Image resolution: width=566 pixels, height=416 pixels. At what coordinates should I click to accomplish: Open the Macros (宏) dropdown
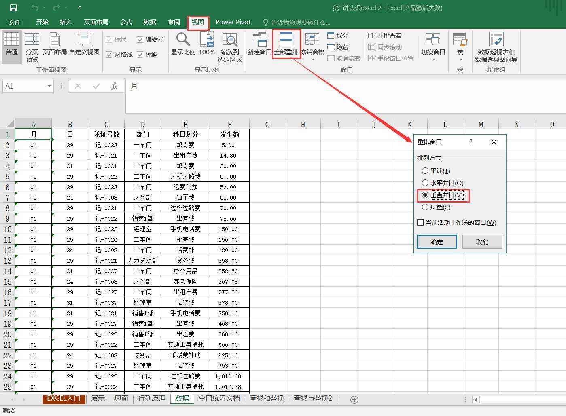click(460, 47)
